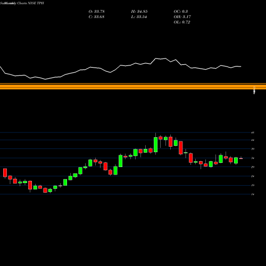266x266 pixels.
Task: Click the '44' price axis label
Action: [x=253, y=140]
